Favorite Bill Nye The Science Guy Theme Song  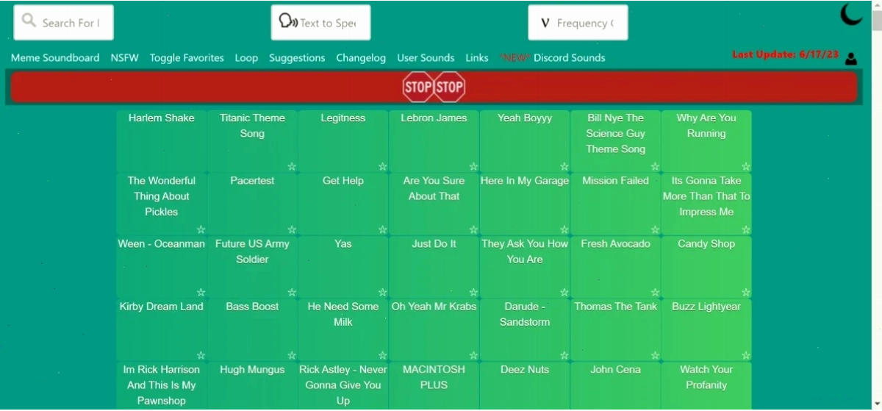655,167
